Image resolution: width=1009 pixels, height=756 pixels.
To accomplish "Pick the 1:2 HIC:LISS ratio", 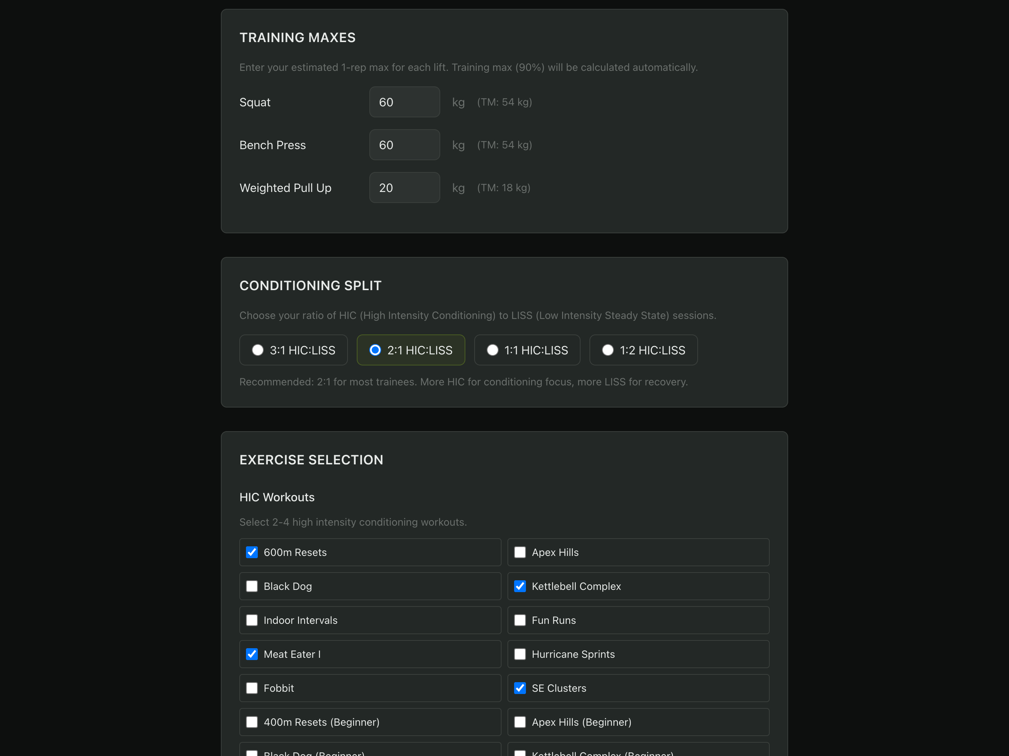I will [608, 350].
